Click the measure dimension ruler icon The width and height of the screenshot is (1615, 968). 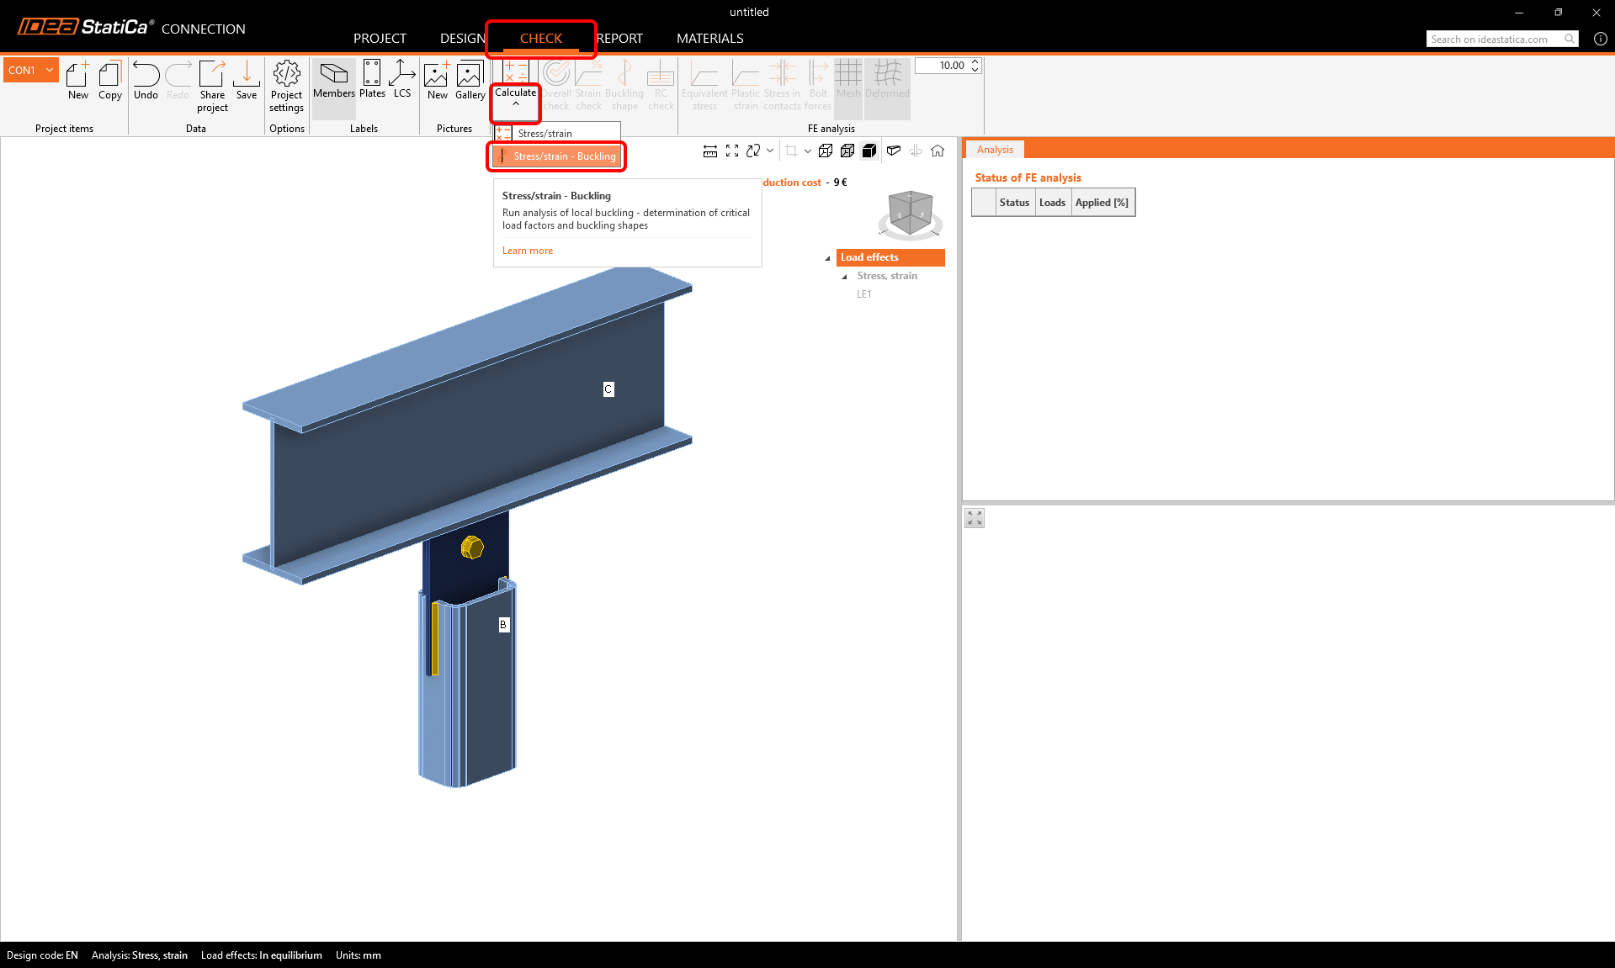pyautogui.click(x=710, y=151)
